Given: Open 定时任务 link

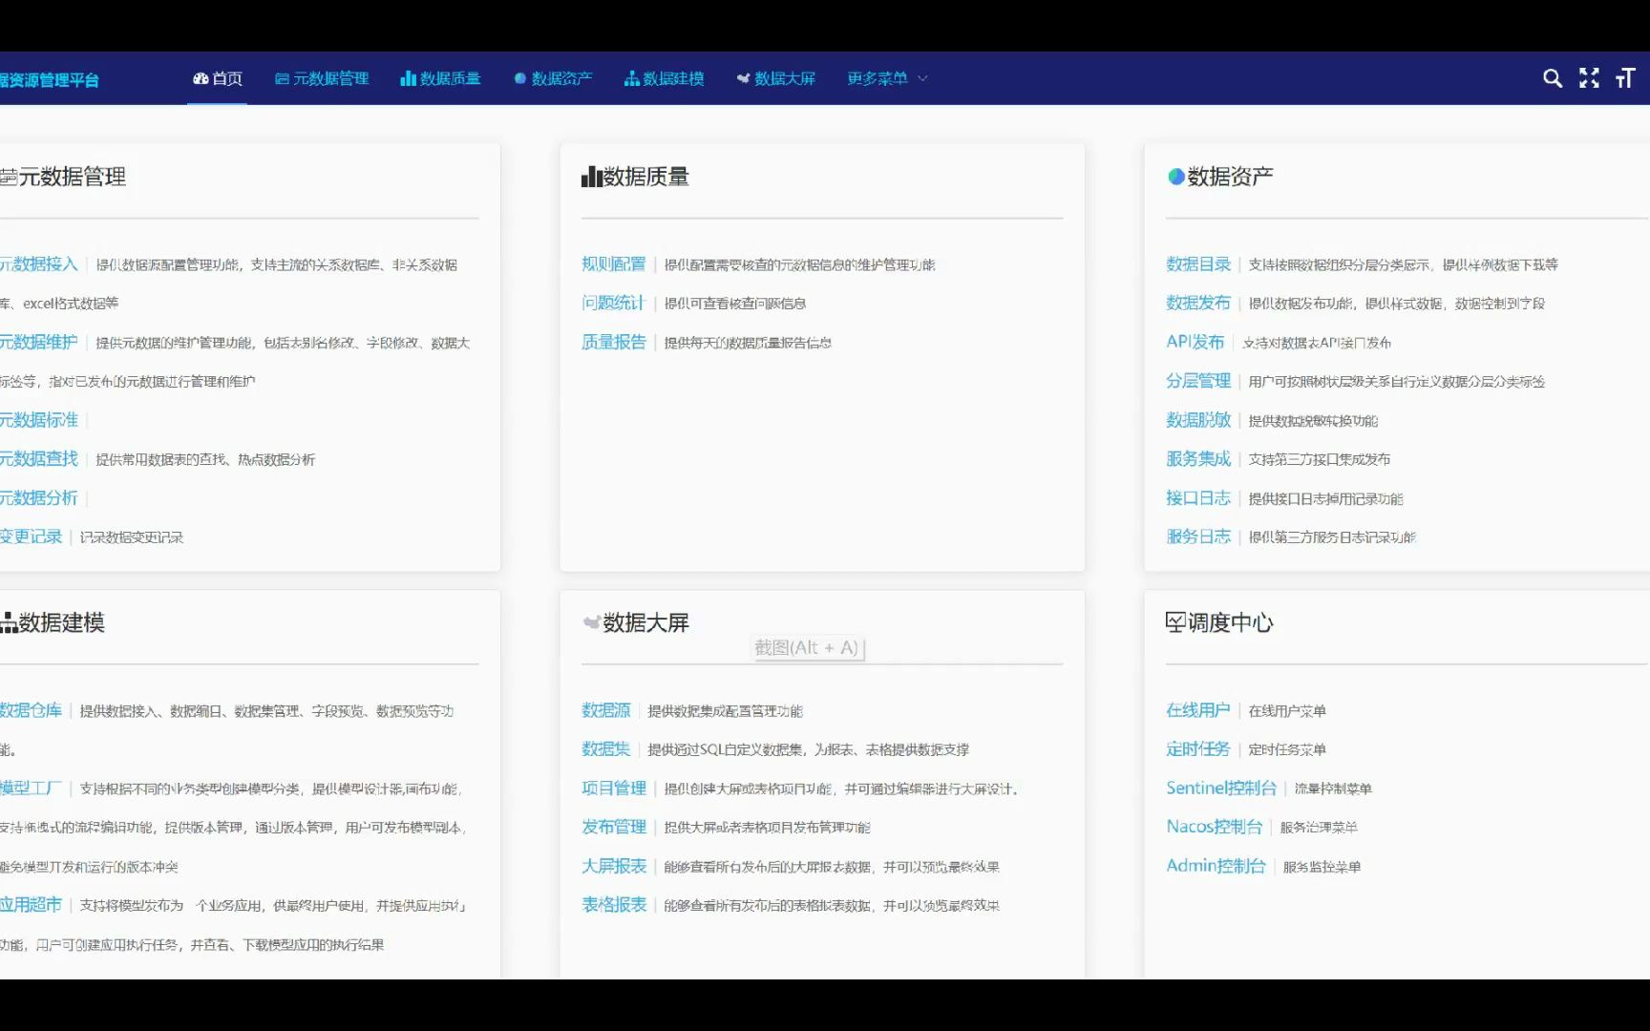Looking at the screenshot, I should [x=1198, y=749].
